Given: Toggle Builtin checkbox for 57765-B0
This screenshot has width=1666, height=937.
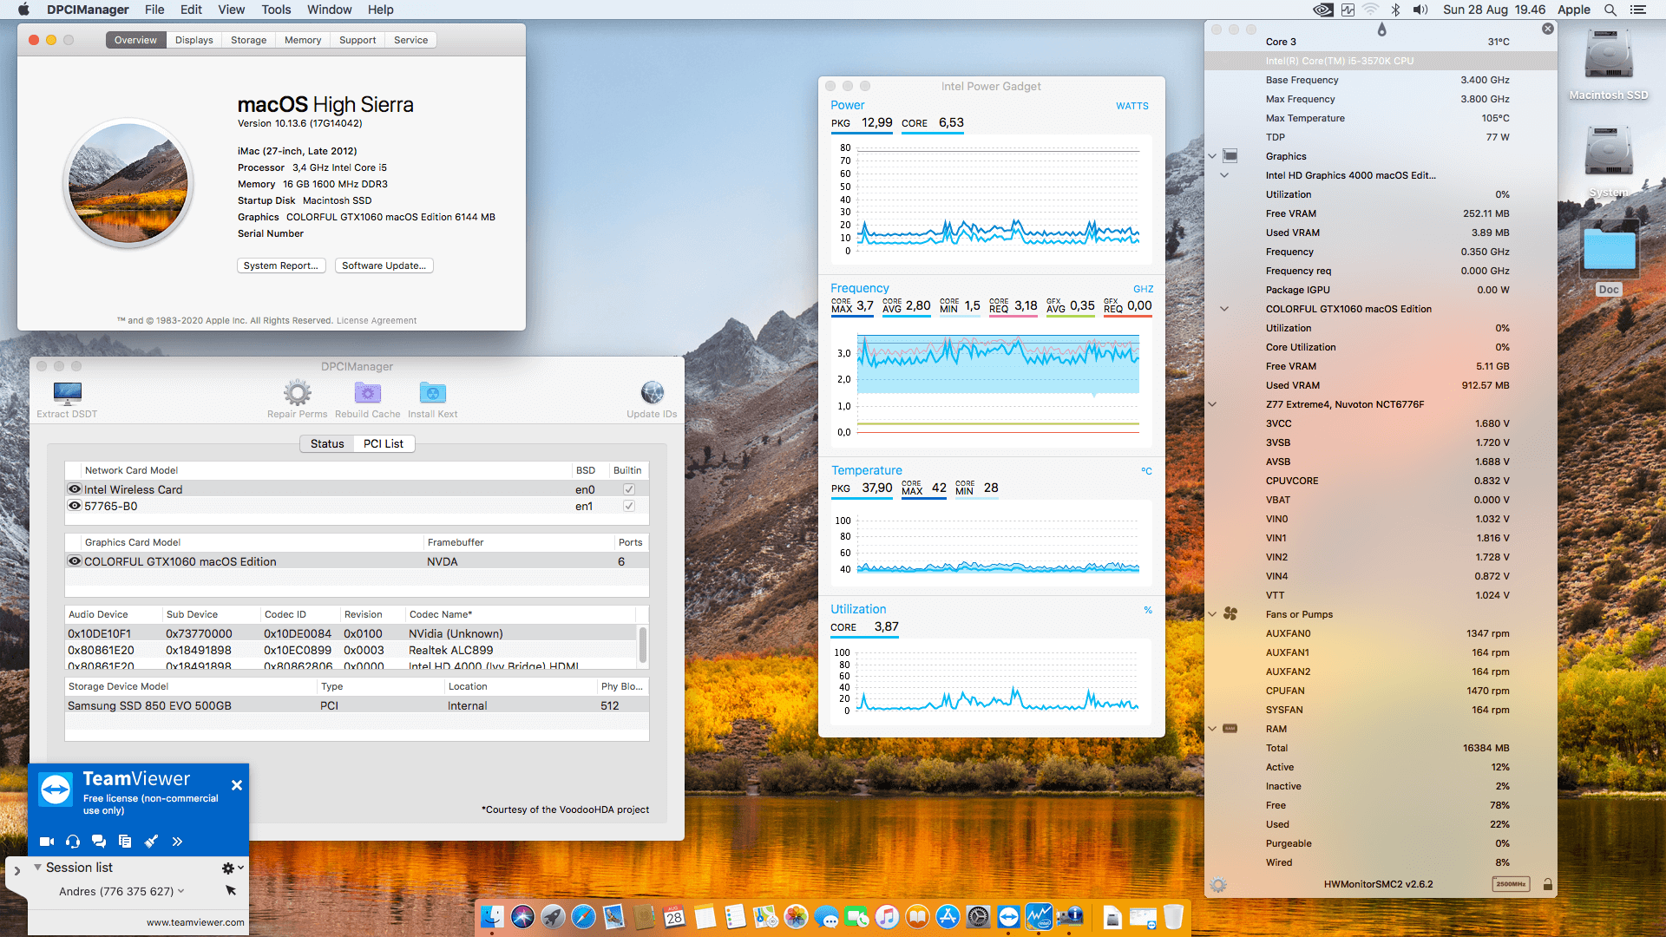Looking at the screenshot, I should (x=628, y=506).
